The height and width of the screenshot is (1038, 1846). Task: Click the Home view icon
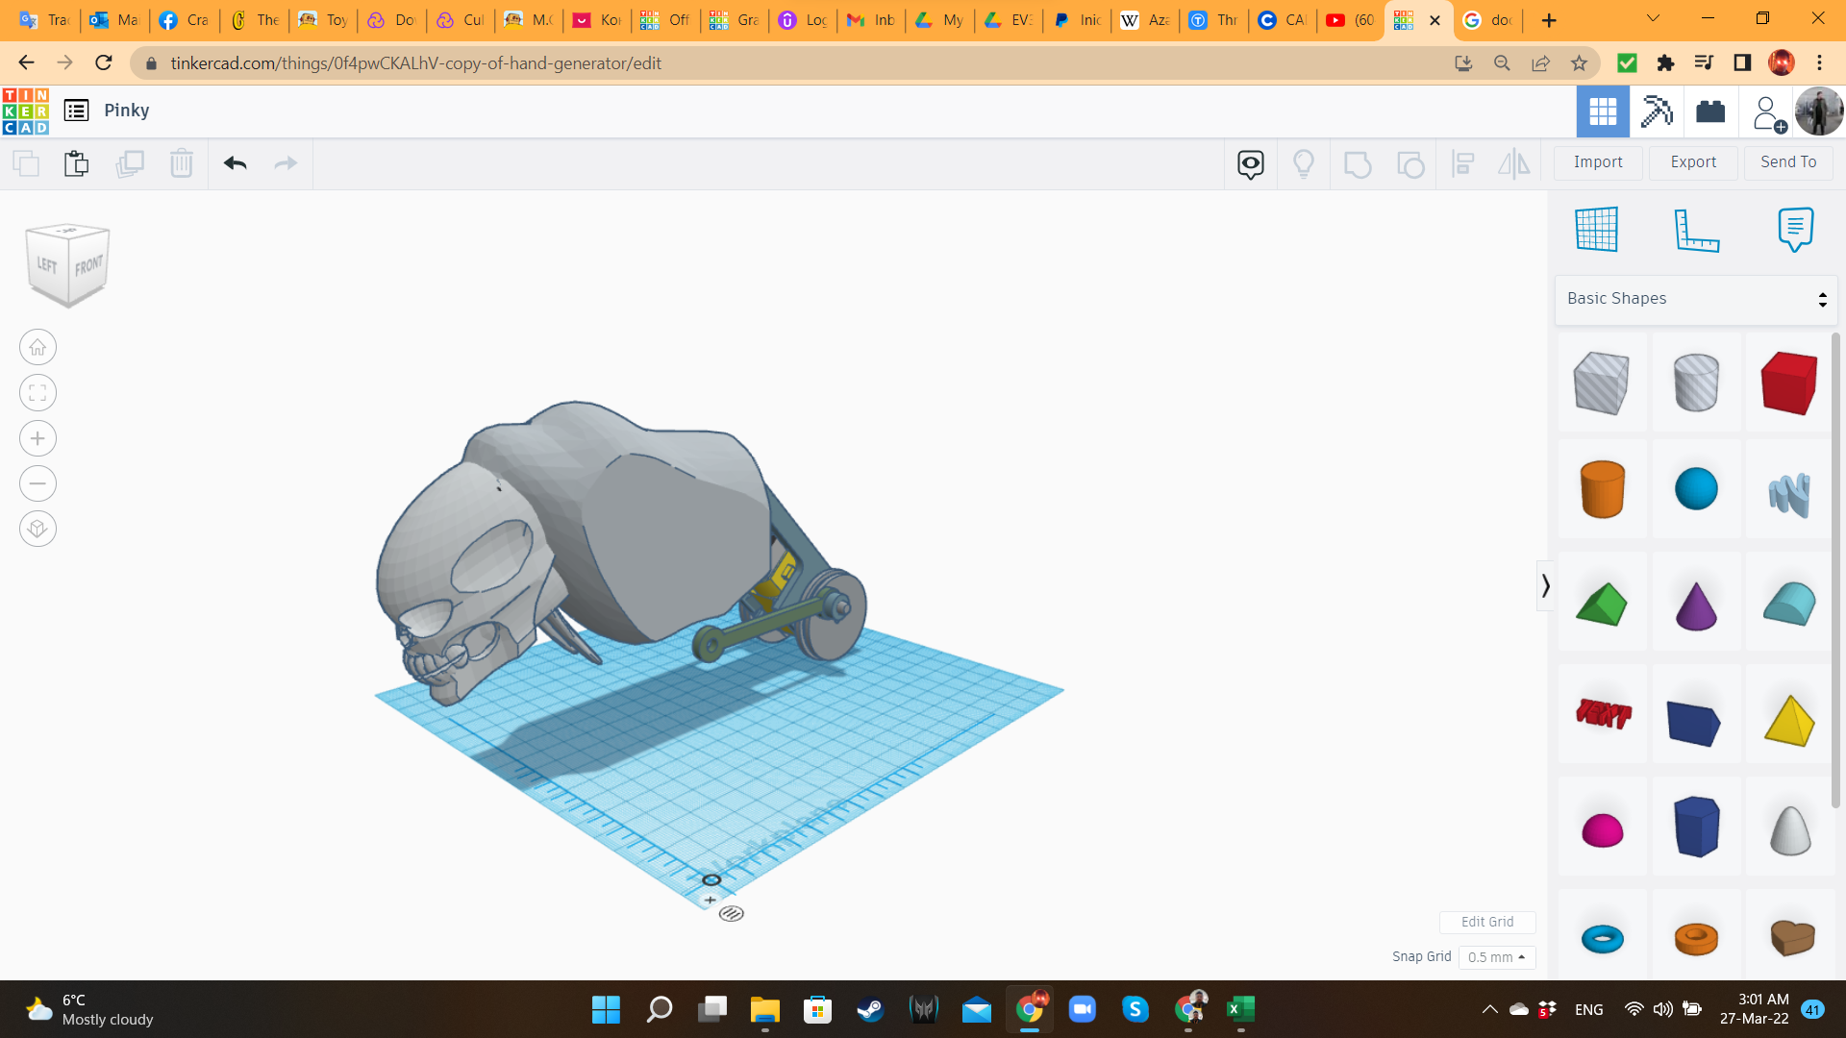click(37, 347)
